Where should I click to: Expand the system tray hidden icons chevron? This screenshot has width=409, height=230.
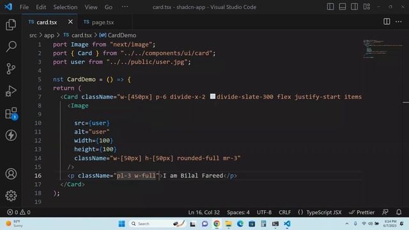point(346,224)
